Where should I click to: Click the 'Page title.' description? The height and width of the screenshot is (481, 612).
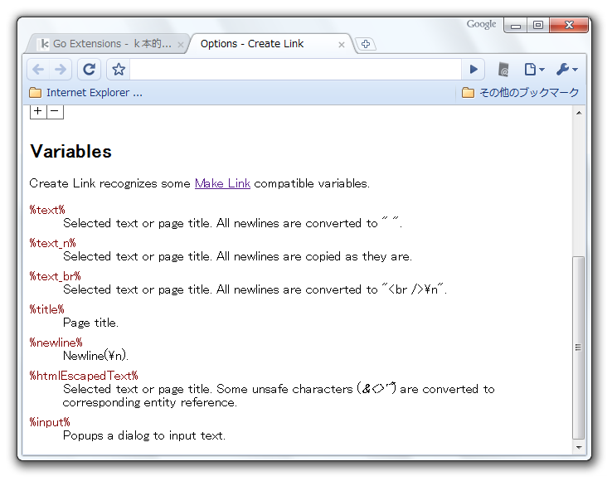[x=90, y=323]
